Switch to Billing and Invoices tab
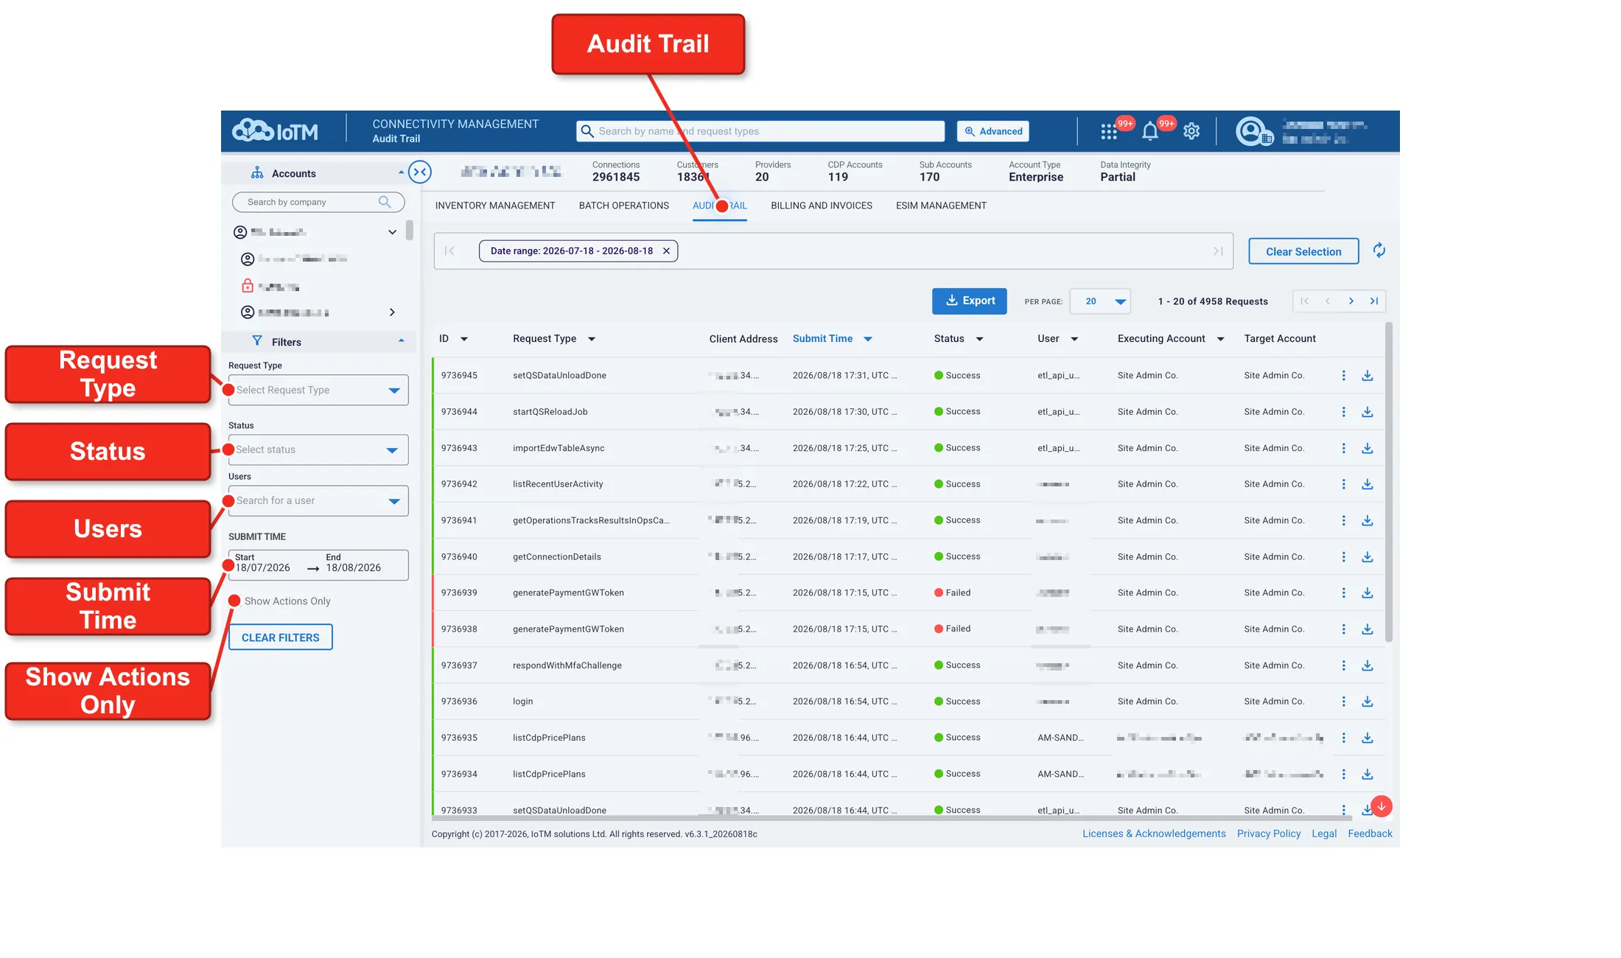Viewport: 1621px width, 958px height. pyautogui.click(x=822, y=206)
